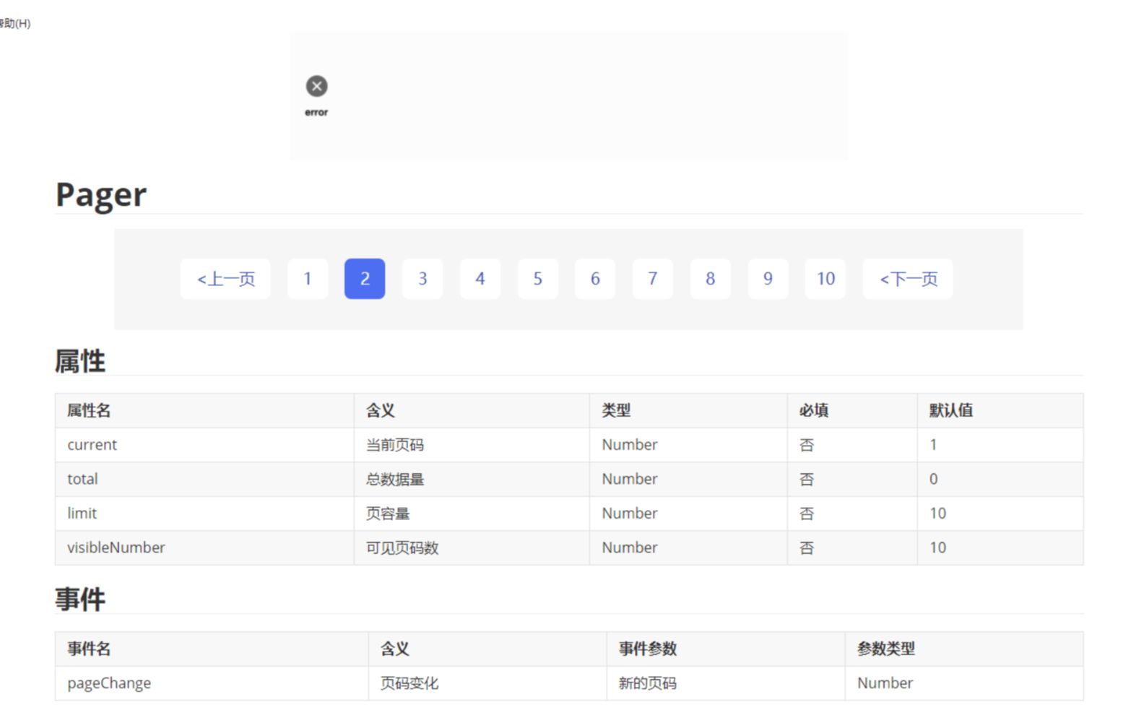Click the 新的页码 cell
Viewport: 1136px width, 710px height.
(x=726, y=683)
